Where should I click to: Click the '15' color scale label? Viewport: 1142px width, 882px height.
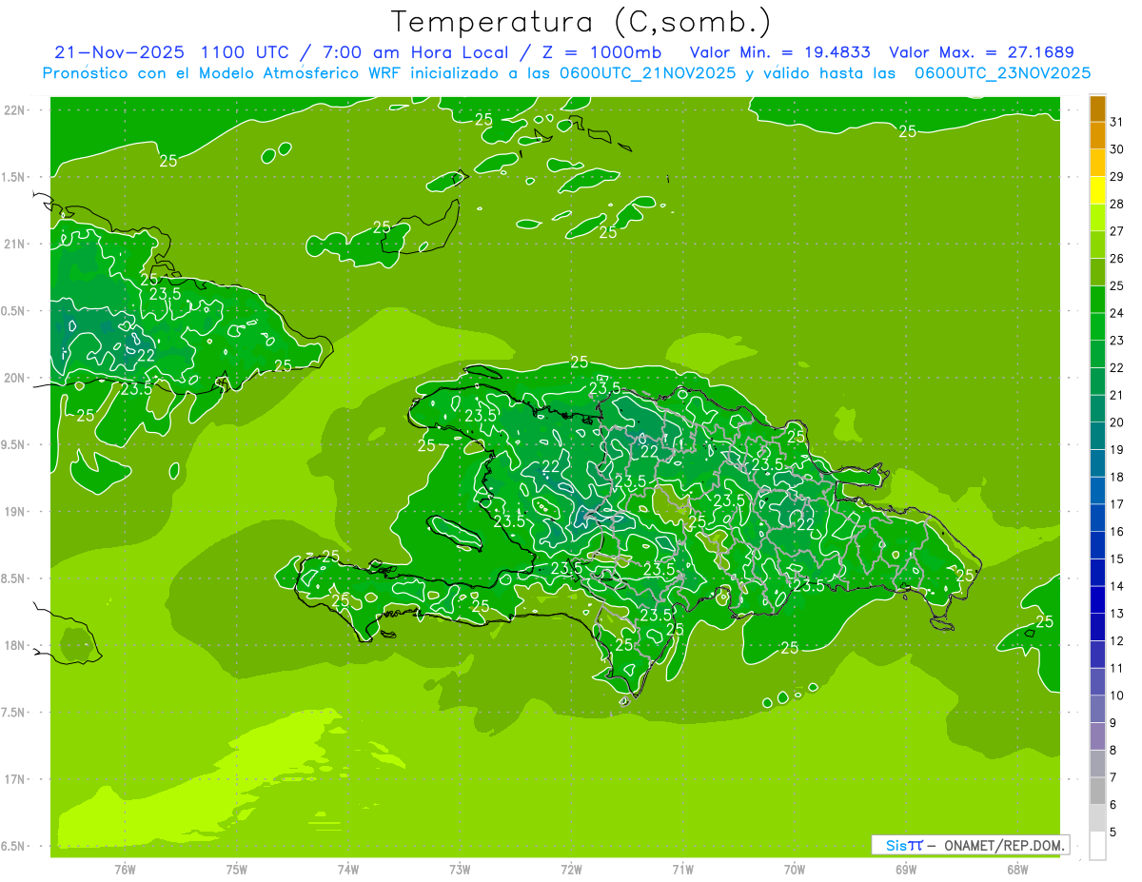[1117, 559]
